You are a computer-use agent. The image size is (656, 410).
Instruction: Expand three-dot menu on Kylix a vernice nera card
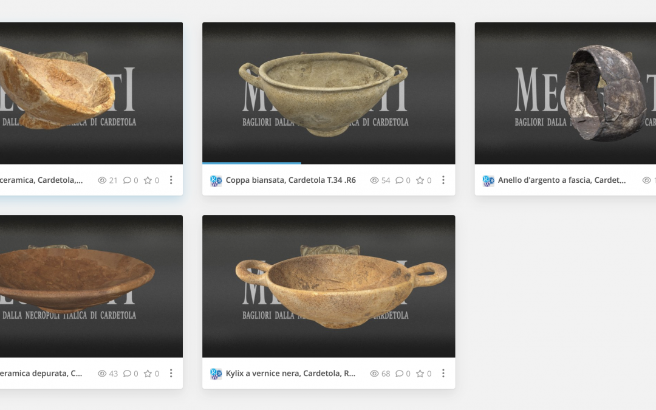(x=443, y=374)
